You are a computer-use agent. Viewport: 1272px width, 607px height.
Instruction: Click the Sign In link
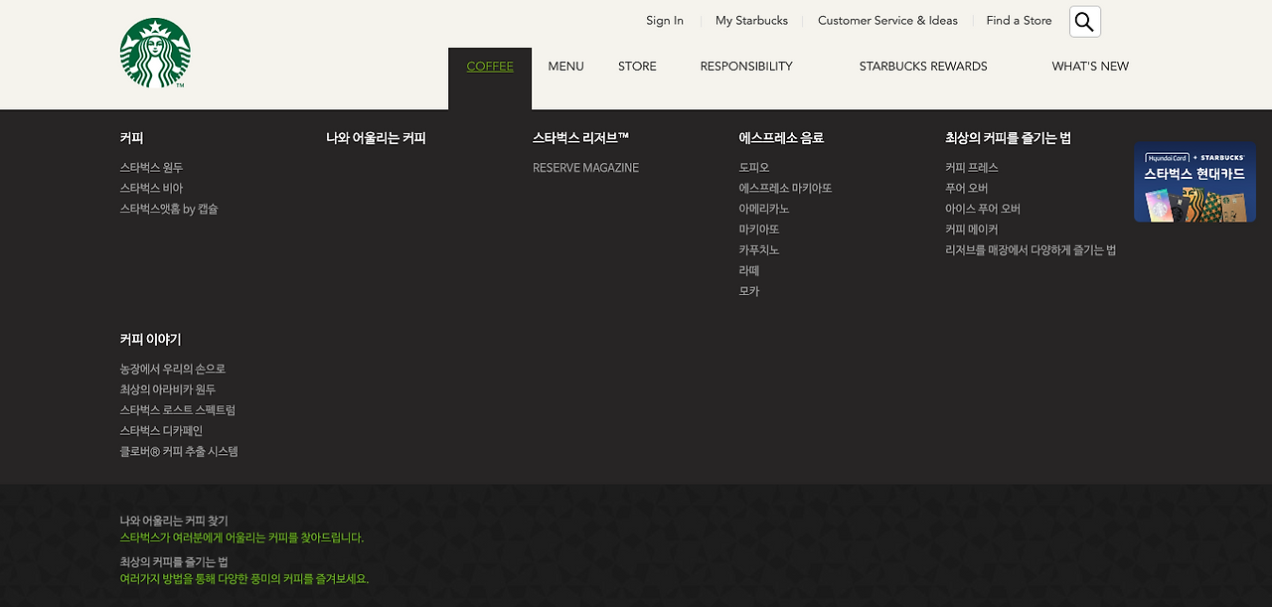click(x=665, y=21)
